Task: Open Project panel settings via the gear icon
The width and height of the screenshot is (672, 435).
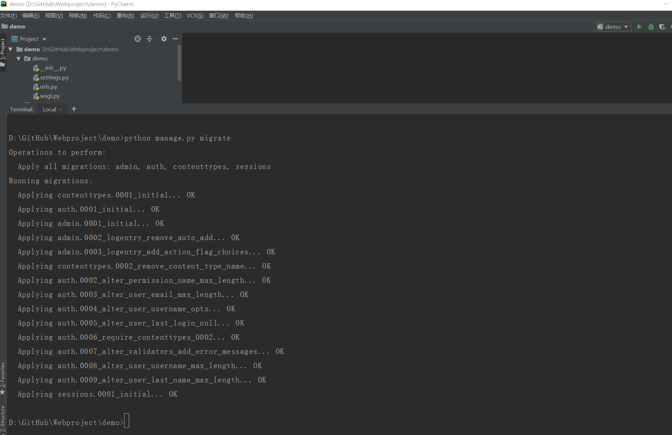Action: 164,39
